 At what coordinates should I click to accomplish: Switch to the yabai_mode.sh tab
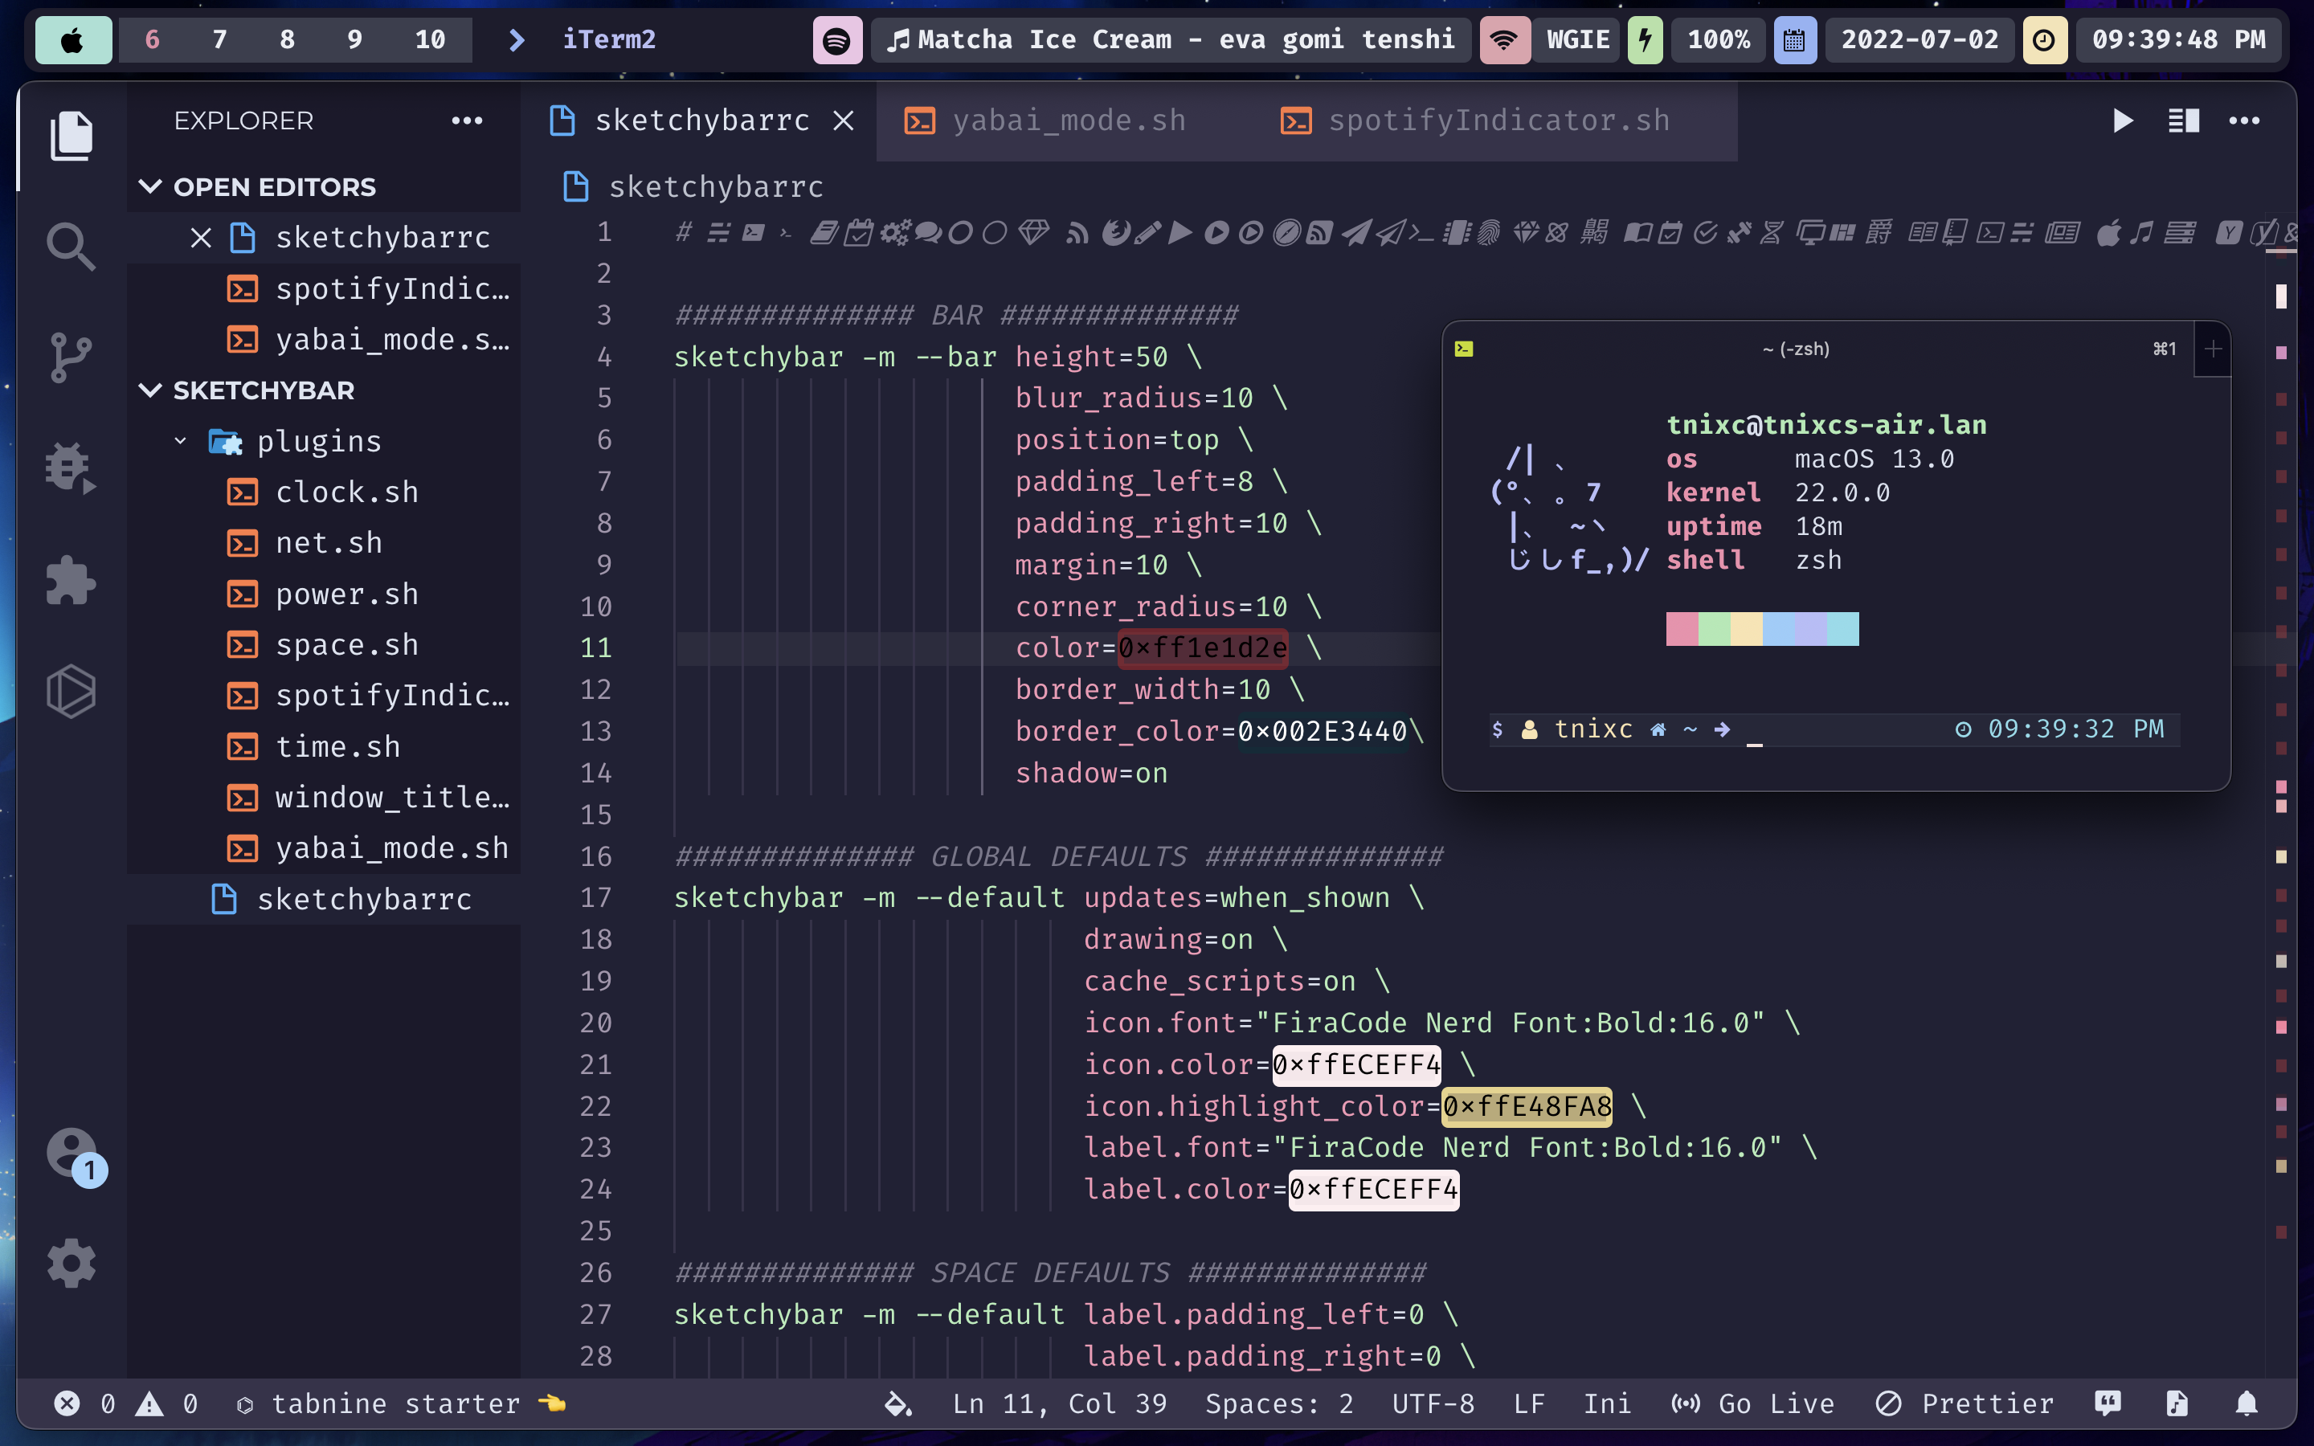[1068, 120]
